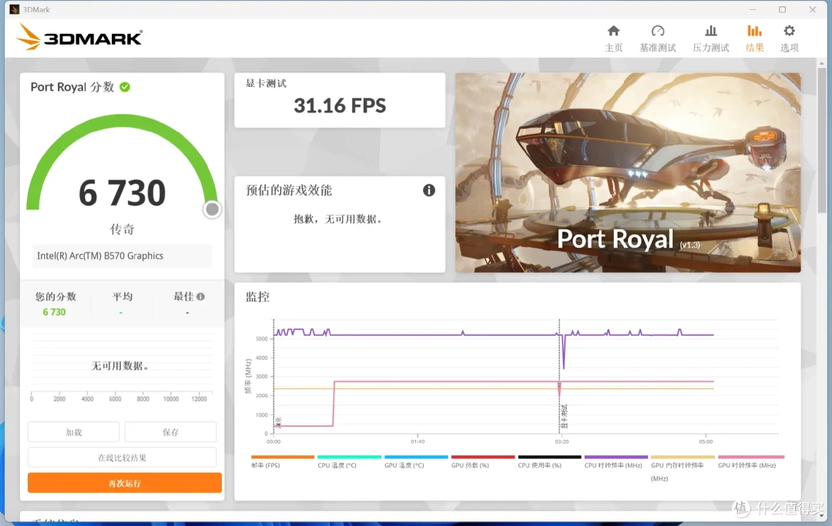The width and height of the screenshot is (832, 526).
Task: Click 在线比较结果 compare online button
Action: pyautogui.click(x=122, y=457)
